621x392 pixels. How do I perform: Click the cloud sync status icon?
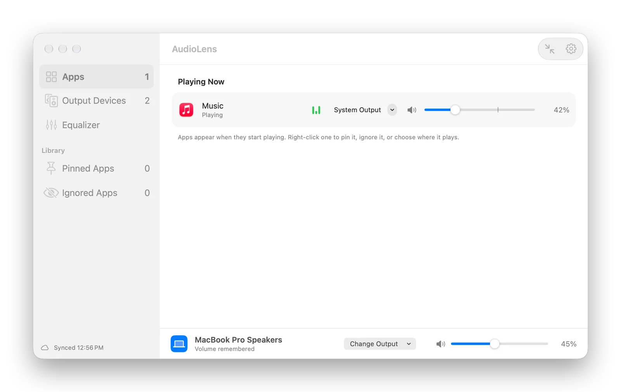[x=45, y=348]
